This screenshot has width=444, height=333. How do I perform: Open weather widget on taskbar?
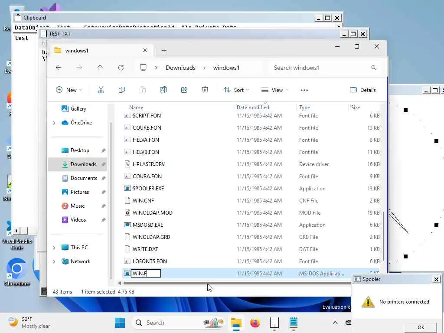coord(29,323)
